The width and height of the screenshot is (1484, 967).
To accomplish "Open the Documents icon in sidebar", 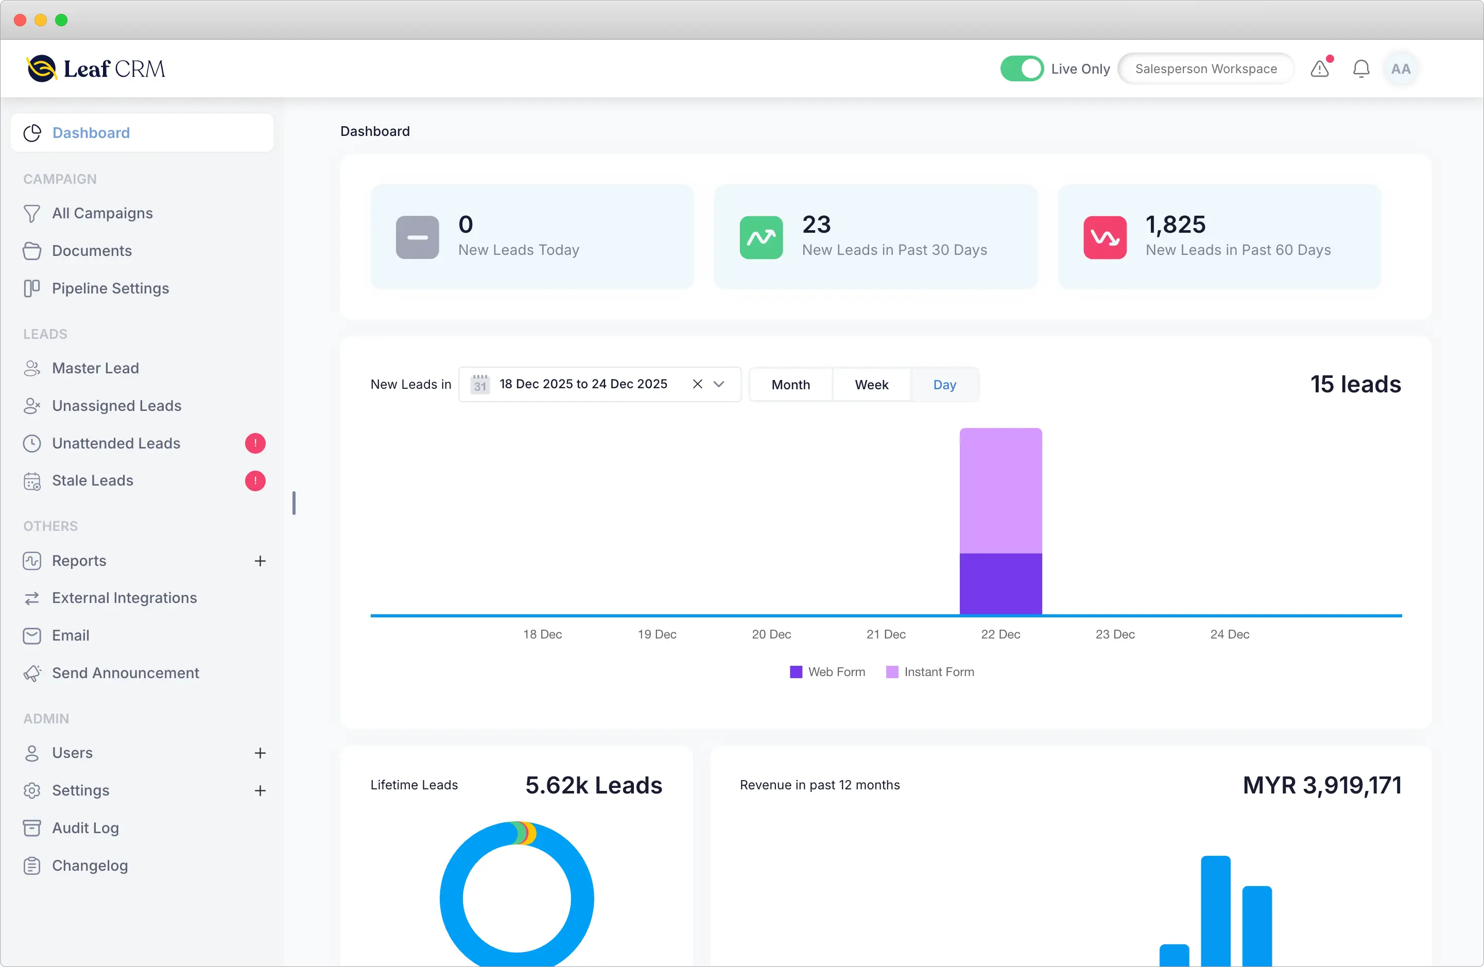I will click(32, 250).
